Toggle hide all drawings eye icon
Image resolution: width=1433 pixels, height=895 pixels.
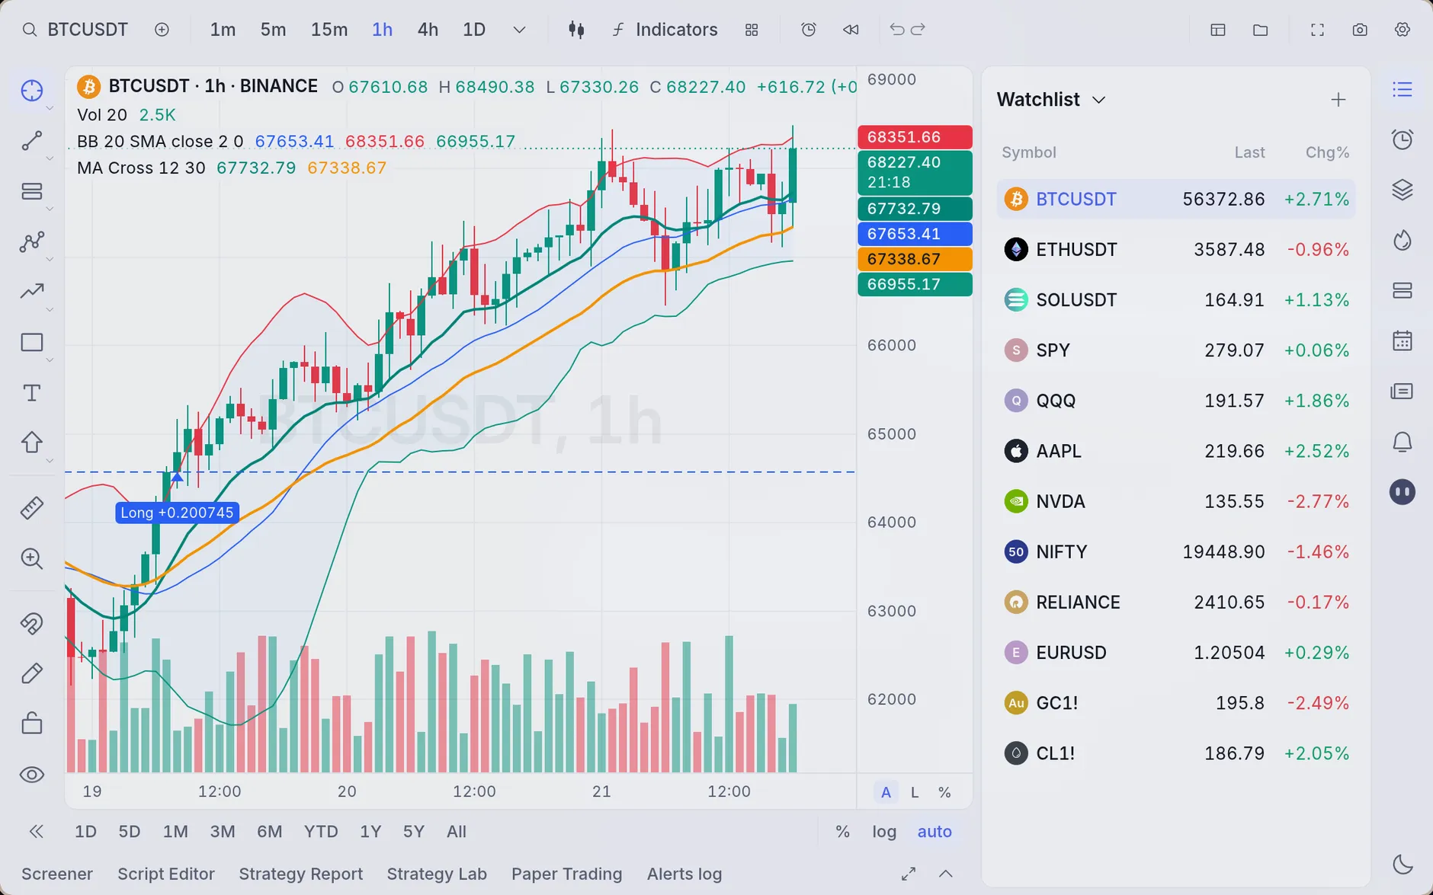pyautogui.click(x=31, y=775)
